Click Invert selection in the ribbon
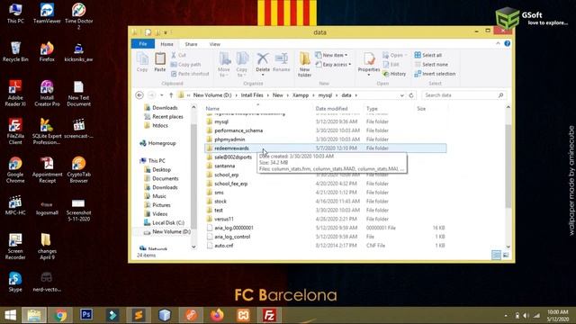576x324 pixels. (435, 74)
